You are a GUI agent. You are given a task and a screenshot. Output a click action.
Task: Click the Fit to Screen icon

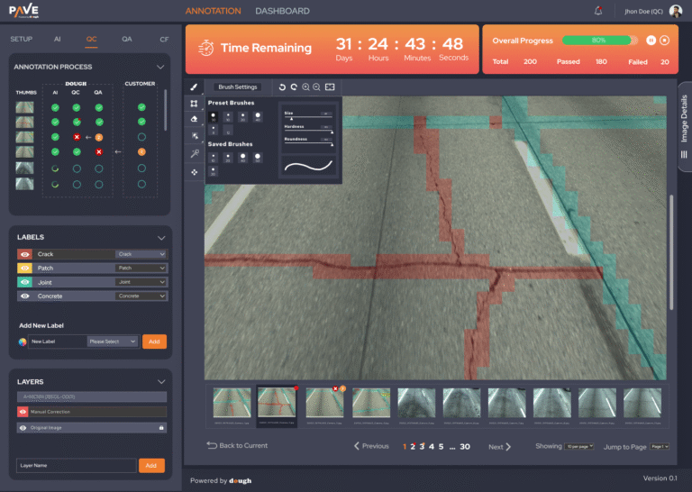330,87
